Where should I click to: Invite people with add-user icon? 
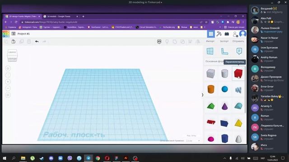click(x=235, y=34)
